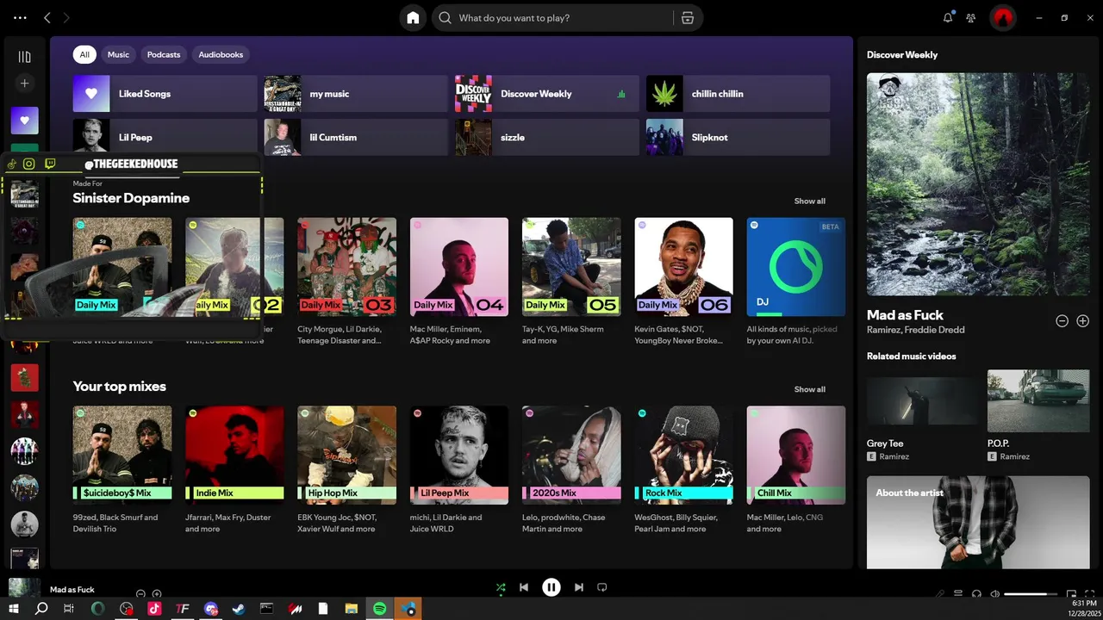Open the Slipknot shortcut tile
Image resolution: width=1103 pixels, height=620 pixels.
pos(738,137)
